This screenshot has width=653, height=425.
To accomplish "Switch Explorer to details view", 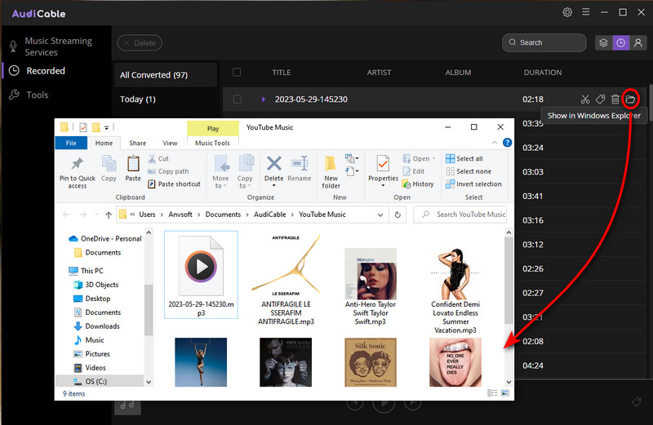I will [492, 393].
